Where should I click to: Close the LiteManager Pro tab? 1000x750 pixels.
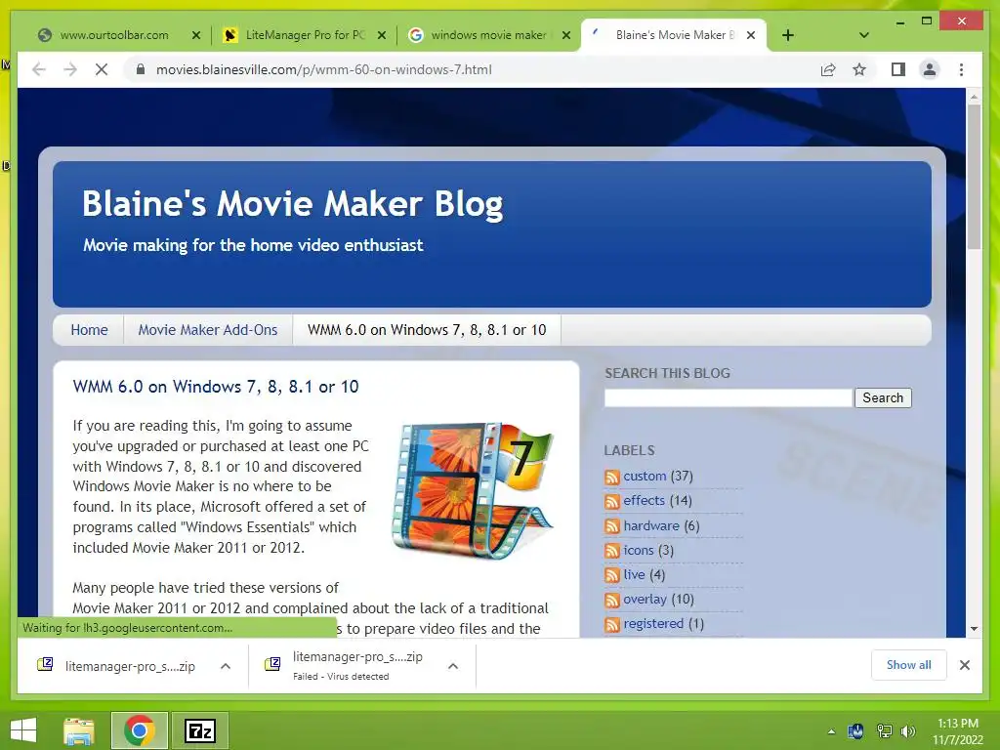382,35
